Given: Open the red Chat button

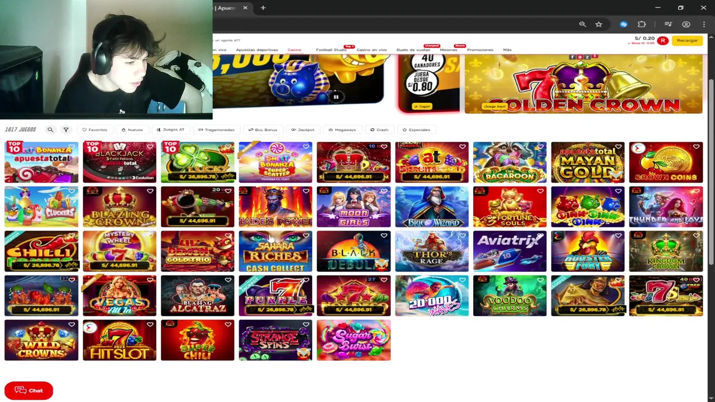Looking at the screenshot, I should coord(28,390).
